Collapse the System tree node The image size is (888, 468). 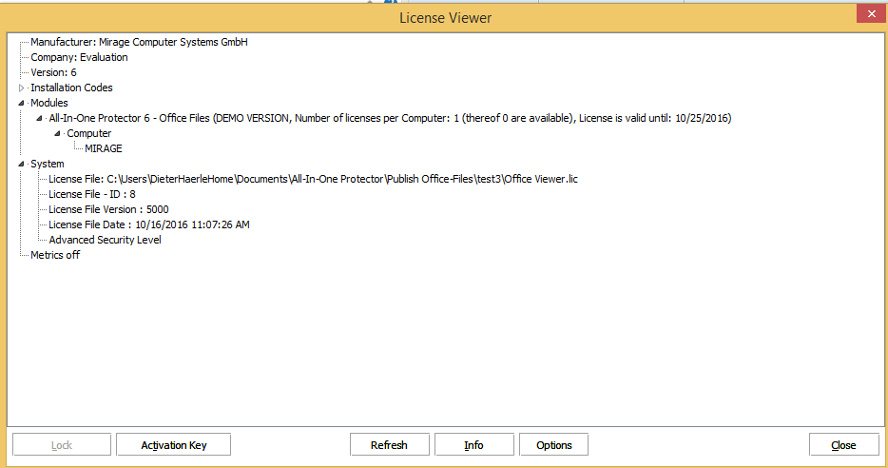(22, 165)
